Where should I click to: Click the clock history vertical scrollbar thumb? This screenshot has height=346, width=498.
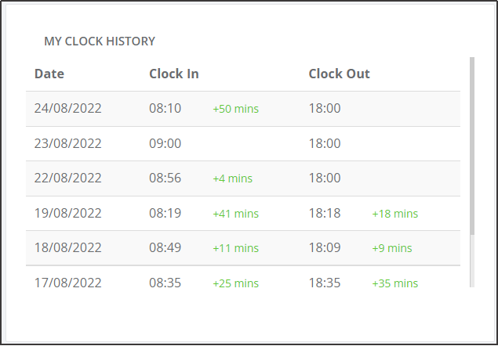coord(472,146)
